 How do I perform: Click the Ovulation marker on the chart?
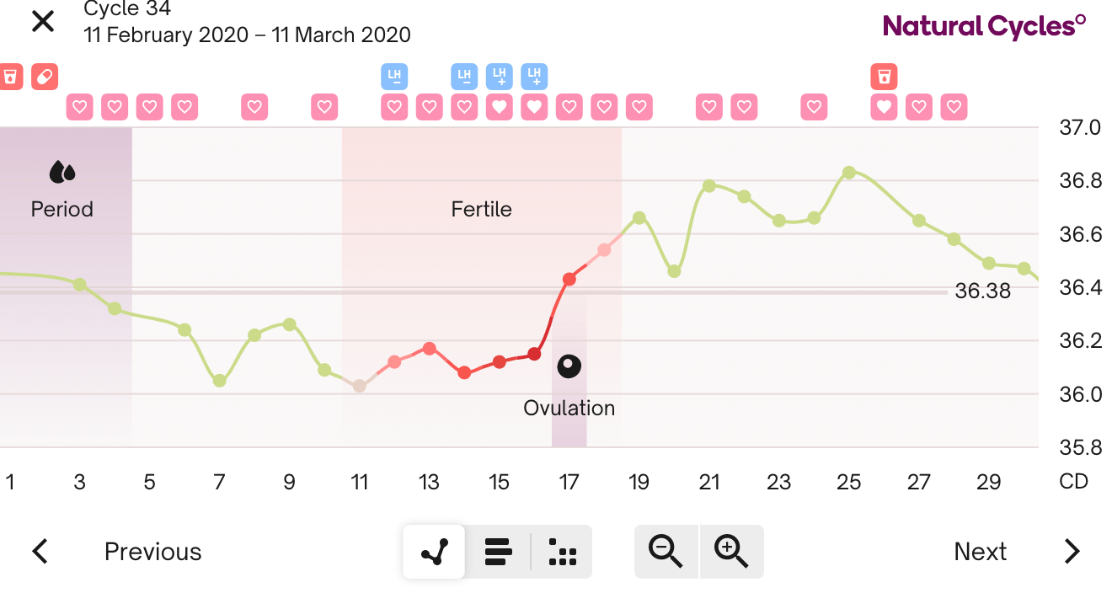coord(569,366)
